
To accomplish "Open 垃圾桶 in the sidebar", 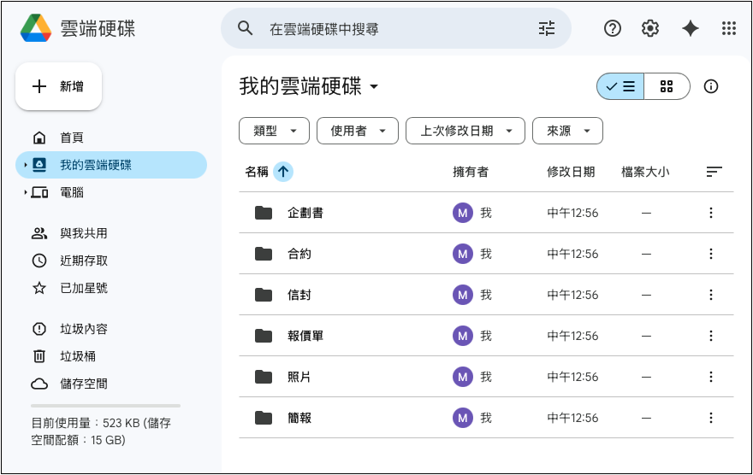I will coord(77,356).
